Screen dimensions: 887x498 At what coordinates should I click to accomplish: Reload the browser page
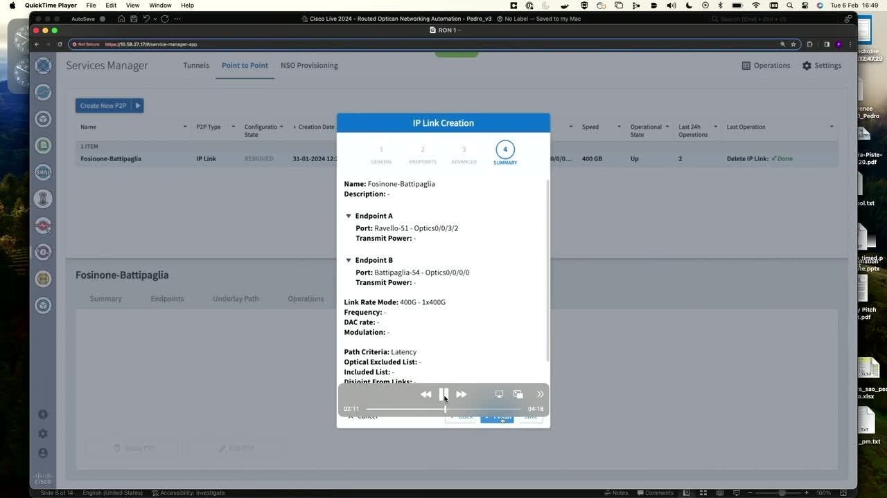pyautogui.click(x=60, y=44)
